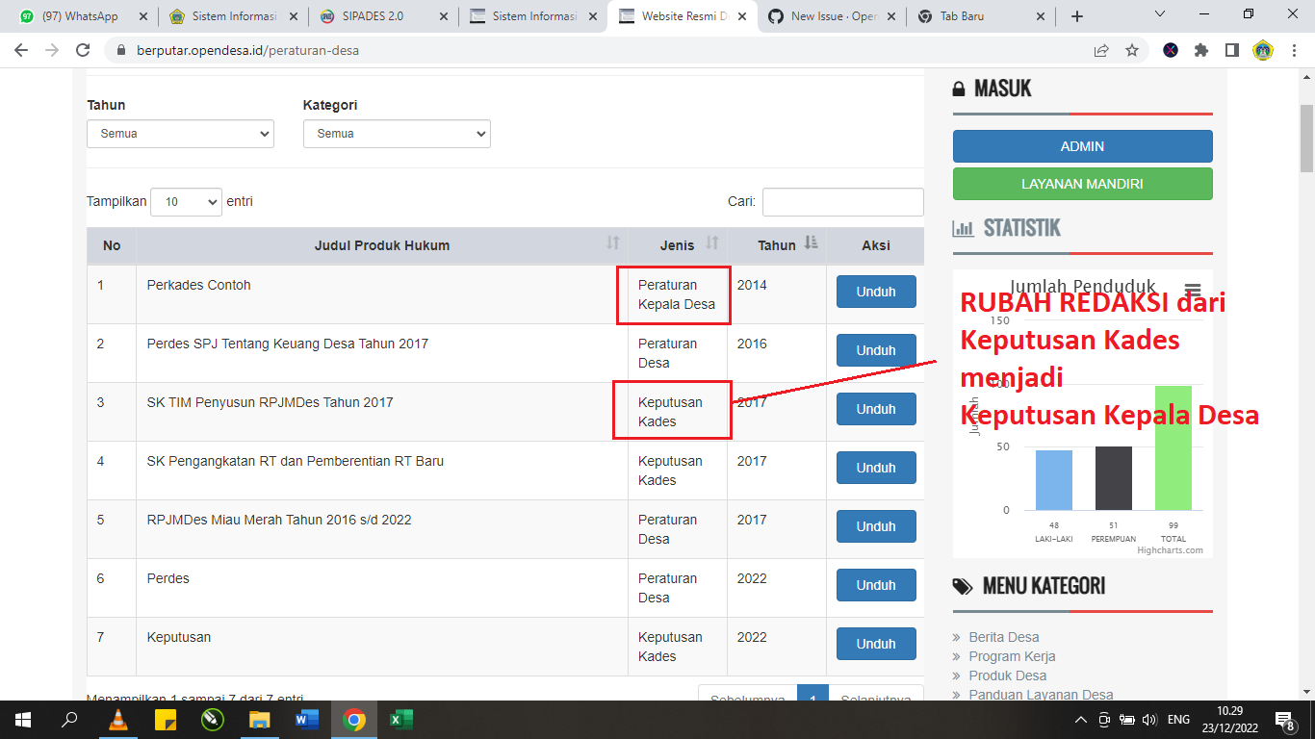
Task: Click the lock icon beside MASUK heading
Action: coord(960,87)
